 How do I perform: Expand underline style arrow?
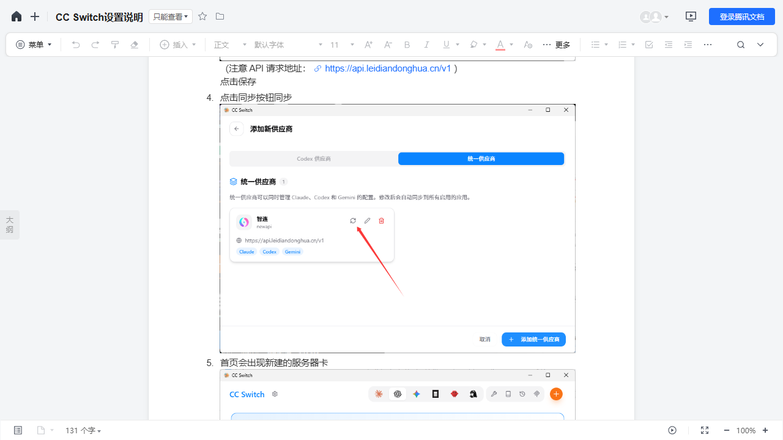(458, 45)
